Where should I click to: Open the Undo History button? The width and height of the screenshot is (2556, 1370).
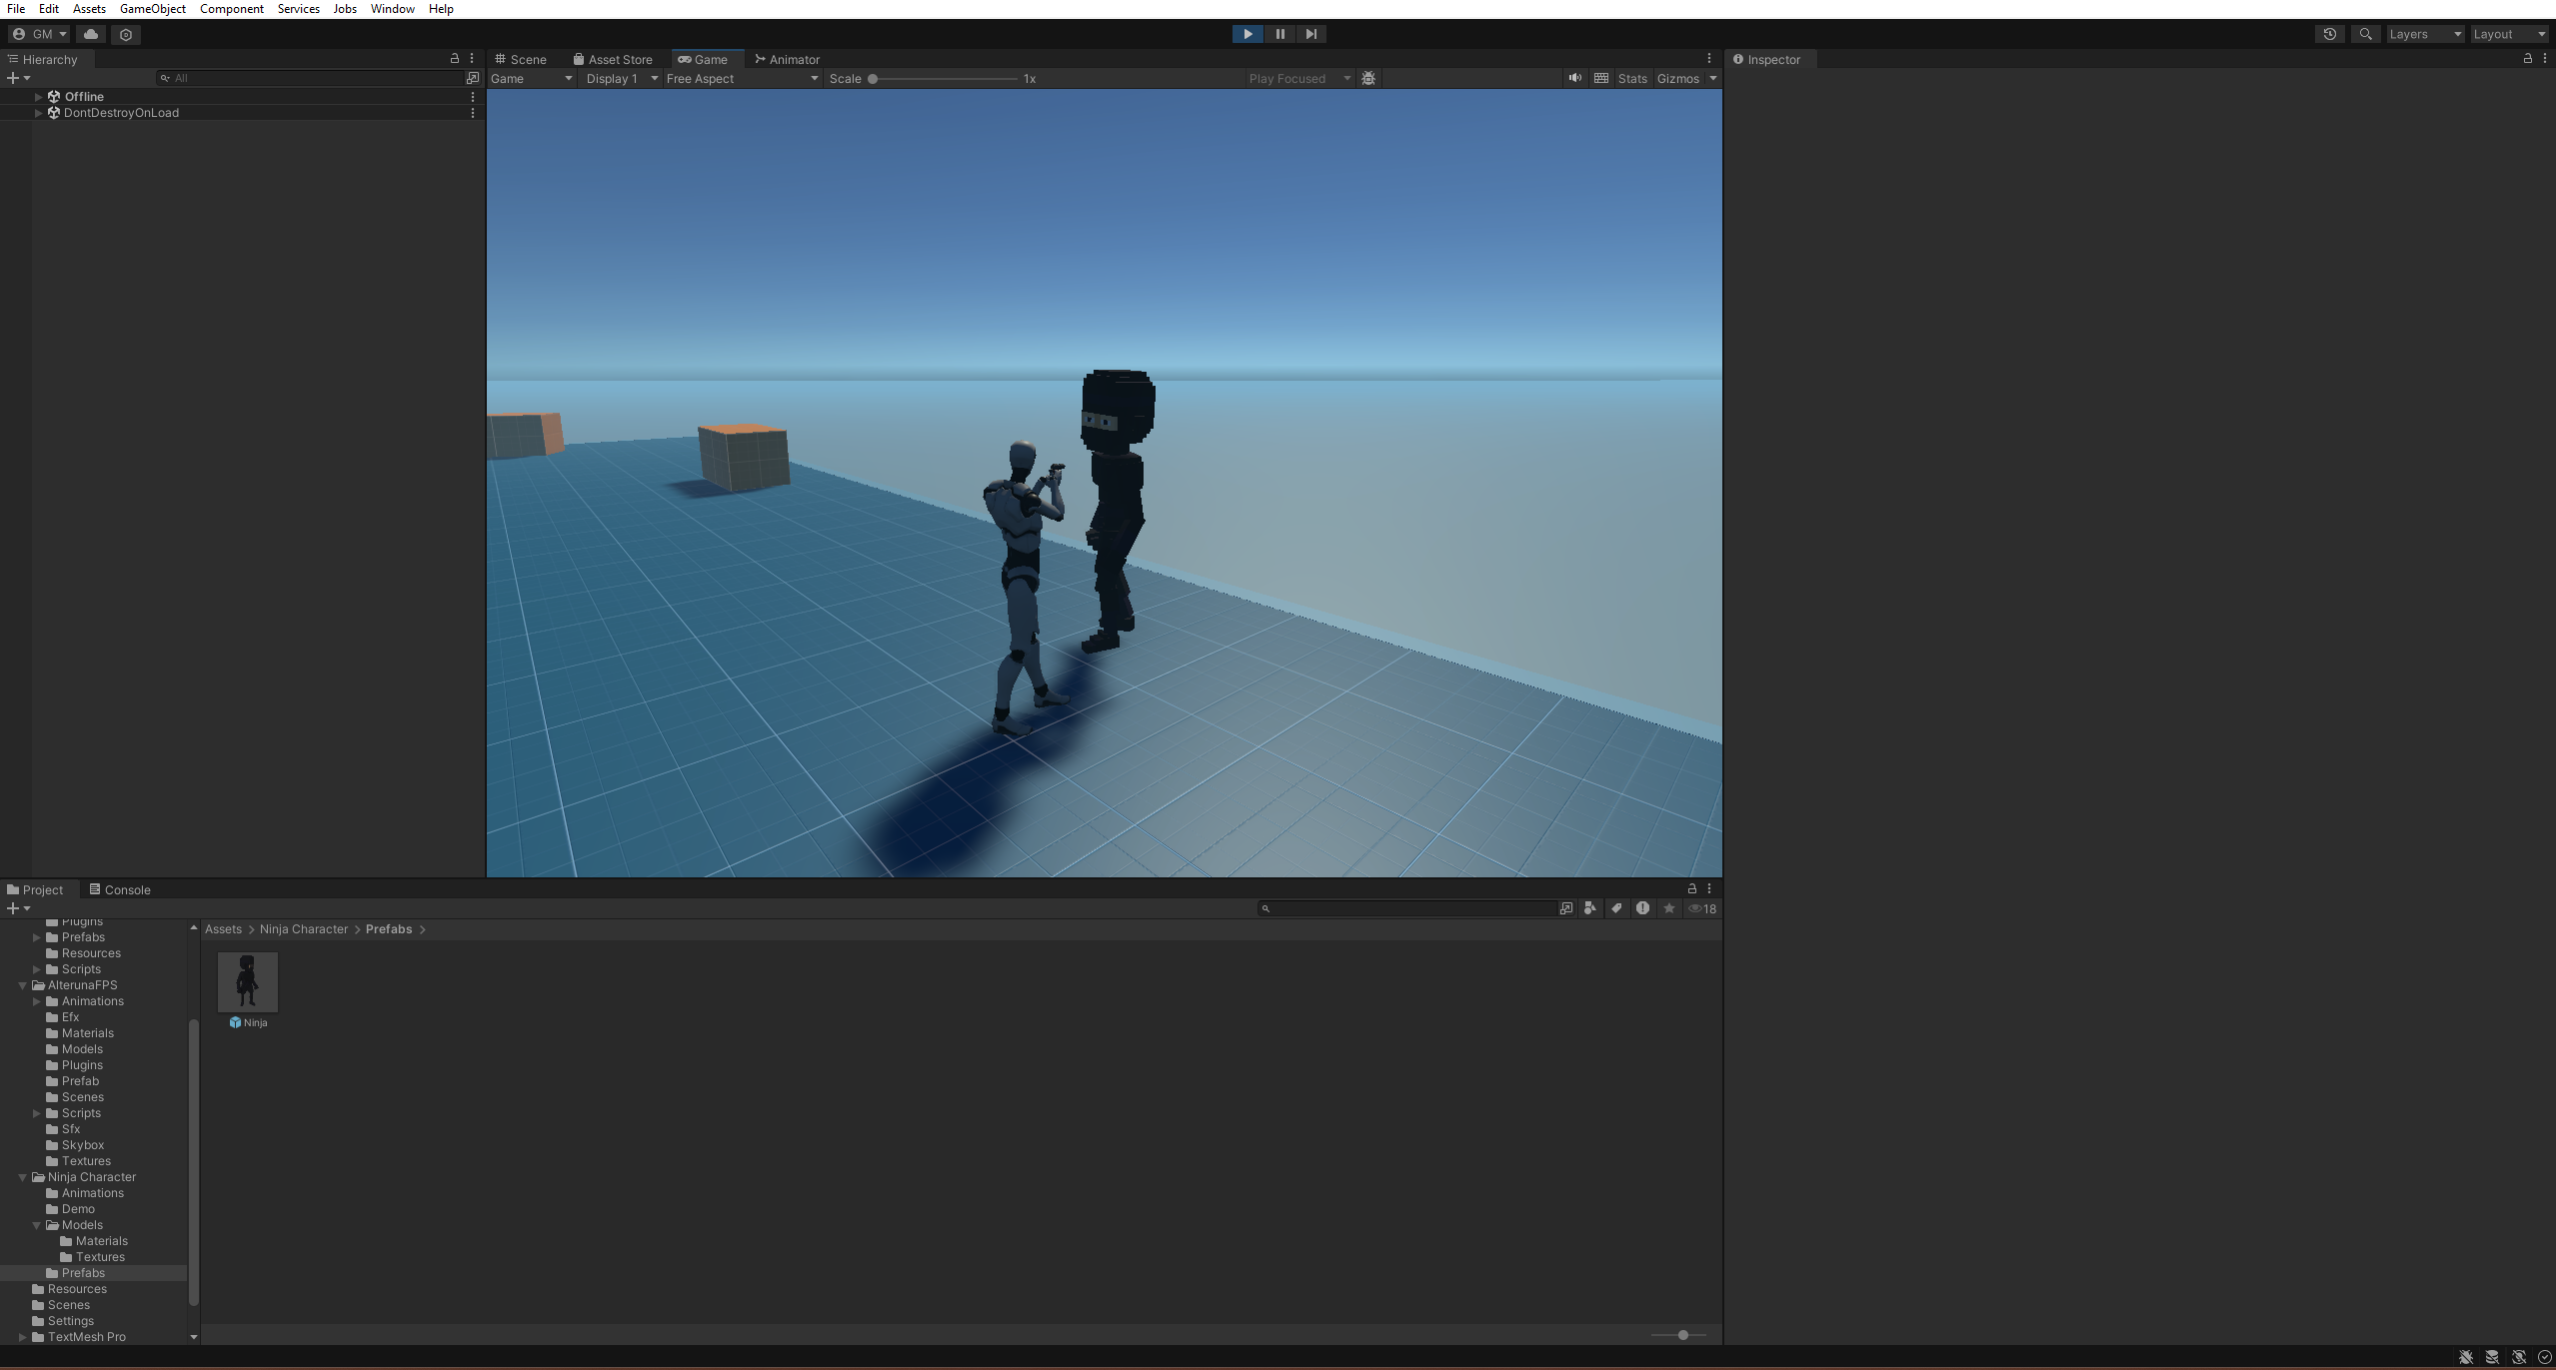[2329, 34]
